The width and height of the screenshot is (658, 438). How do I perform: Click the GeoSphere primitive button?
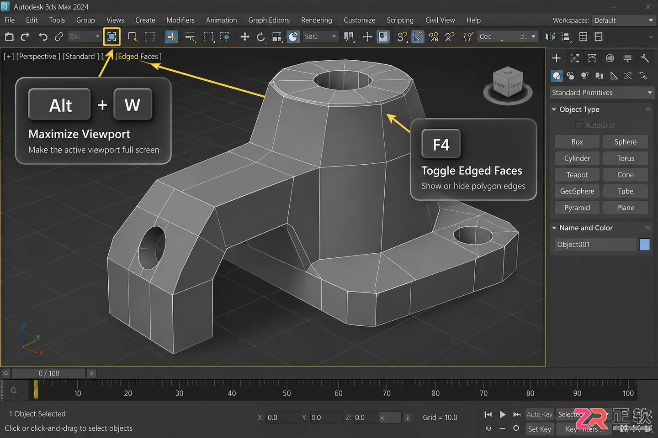pos(577,191)
